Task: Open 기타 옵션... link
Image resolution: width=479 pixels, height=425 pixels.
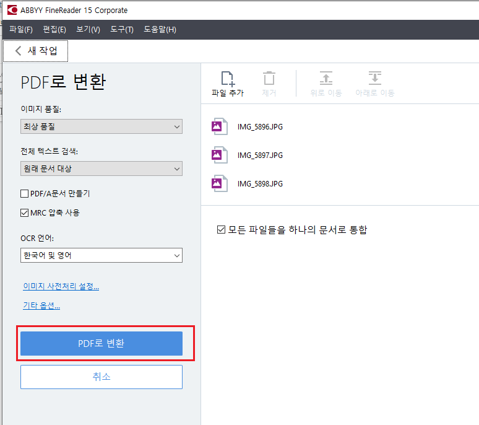Action: [41, 305]
